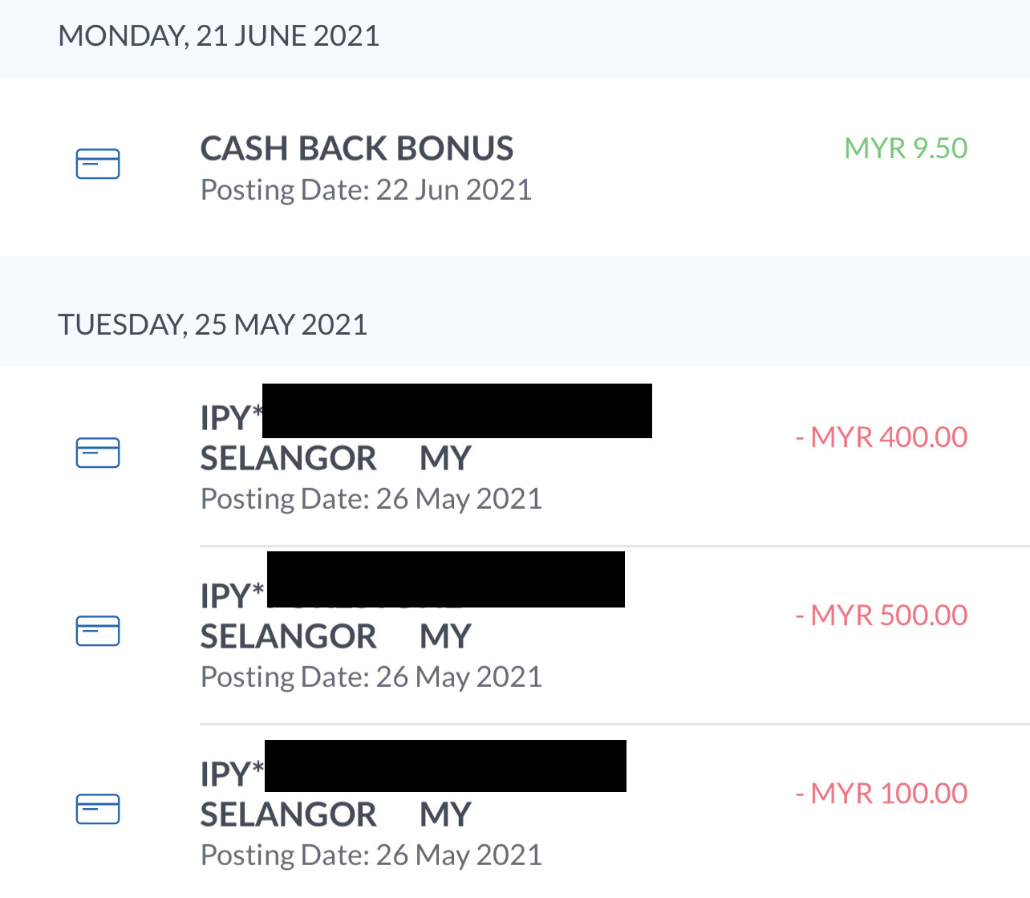Tap the Monday, 21 June 2021 date header
Viewport: 1030px width, 898px height.
pyautogui.click(x=219, y=36)
